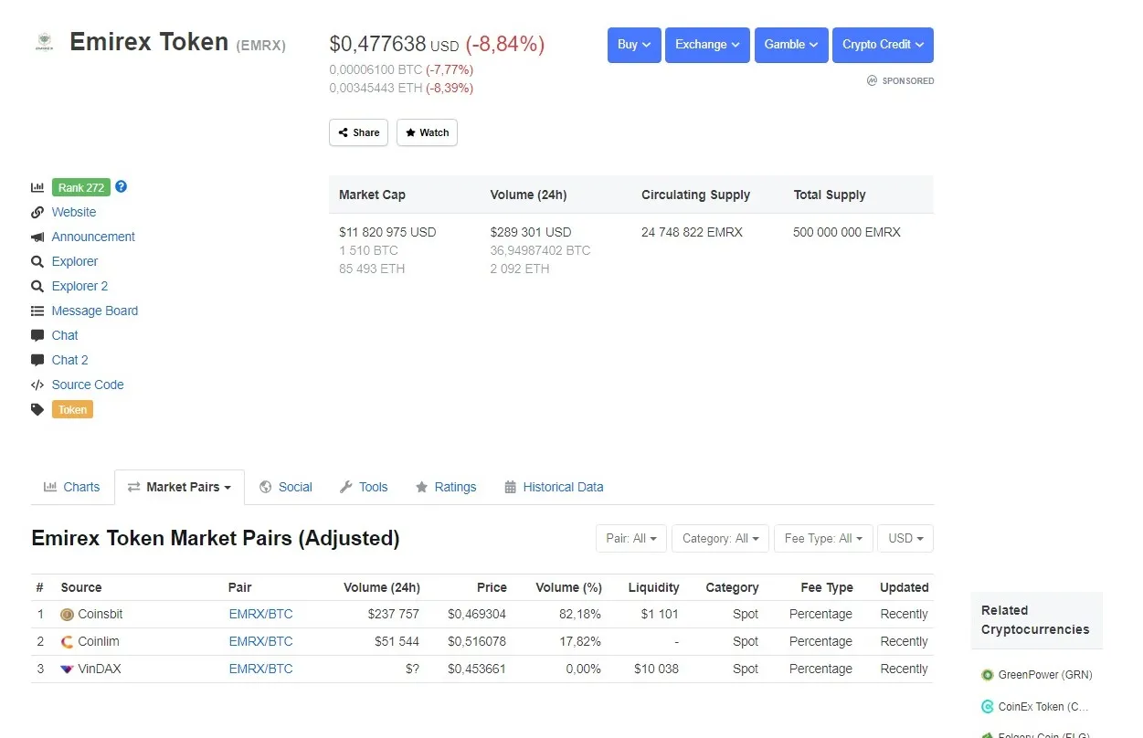Sort table by Volume (24h) column header
Image resolution: width=1143 pixels, height=738 pixels.
coord(382,587)
